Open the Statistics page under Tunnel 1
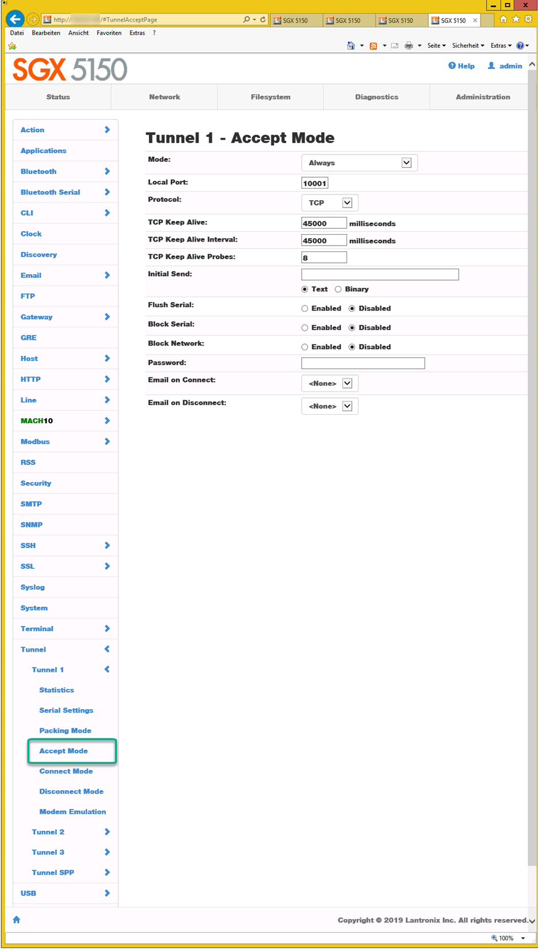Image resolution: width=538 pixels, height=949 pixels. [x=56, y=690]
